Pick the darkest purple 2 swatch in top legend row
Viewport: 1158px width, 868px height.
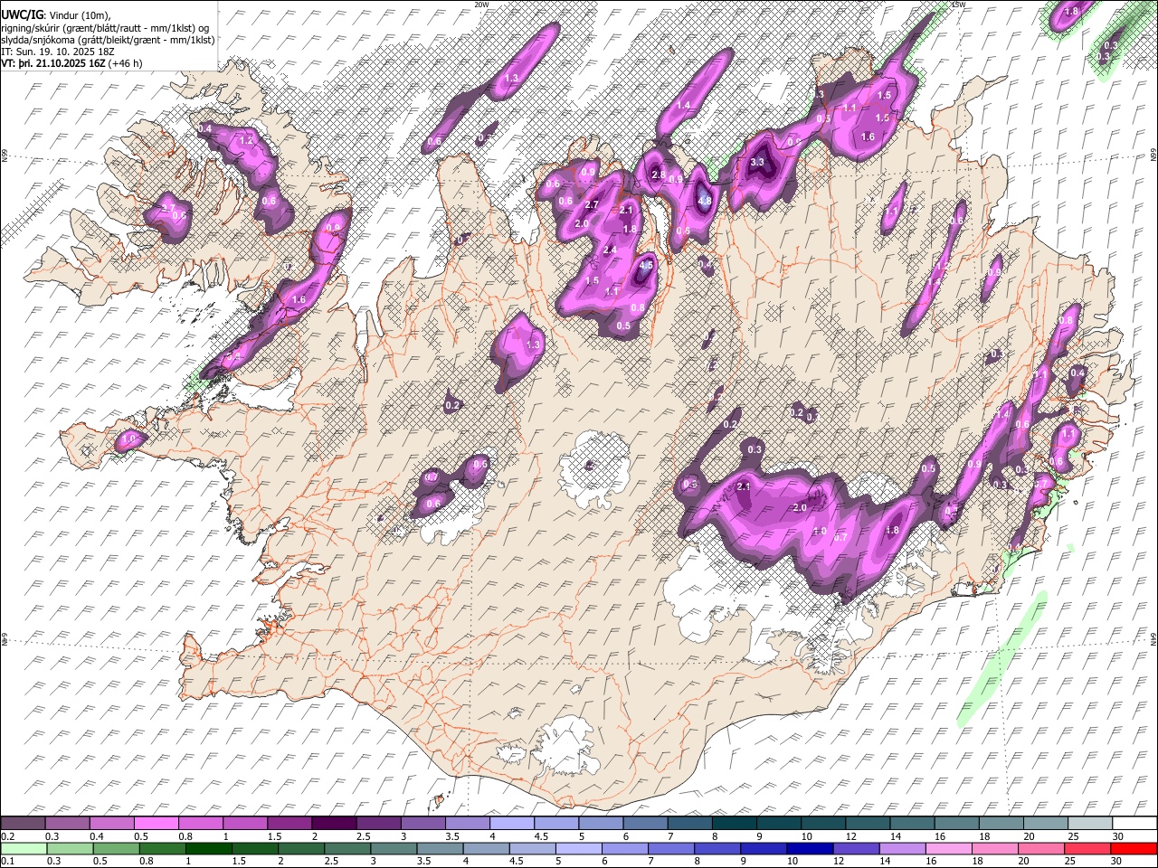coord(334,824)
